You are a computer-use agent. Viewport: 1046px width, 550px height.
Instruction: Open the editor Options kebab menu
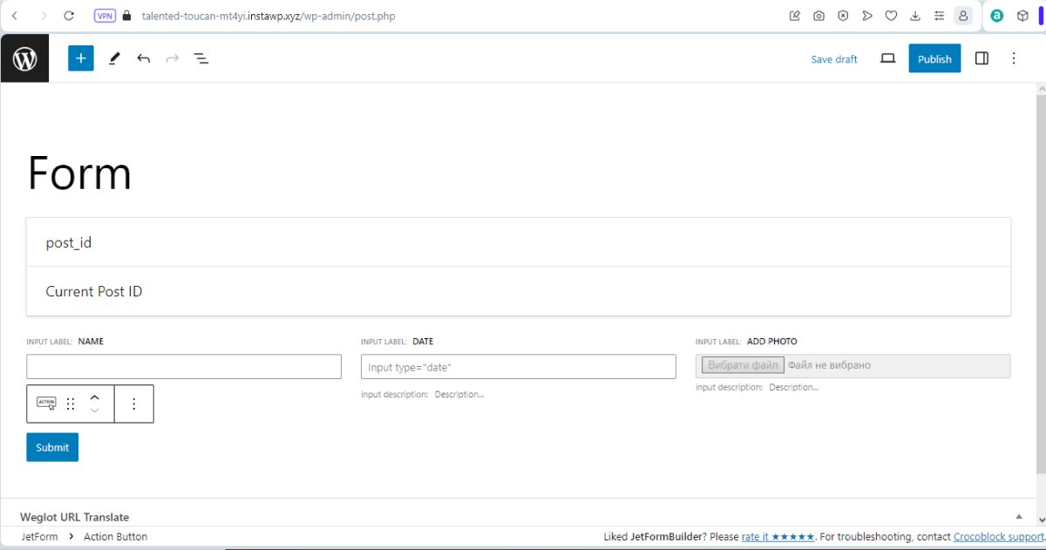(1014, 58)
